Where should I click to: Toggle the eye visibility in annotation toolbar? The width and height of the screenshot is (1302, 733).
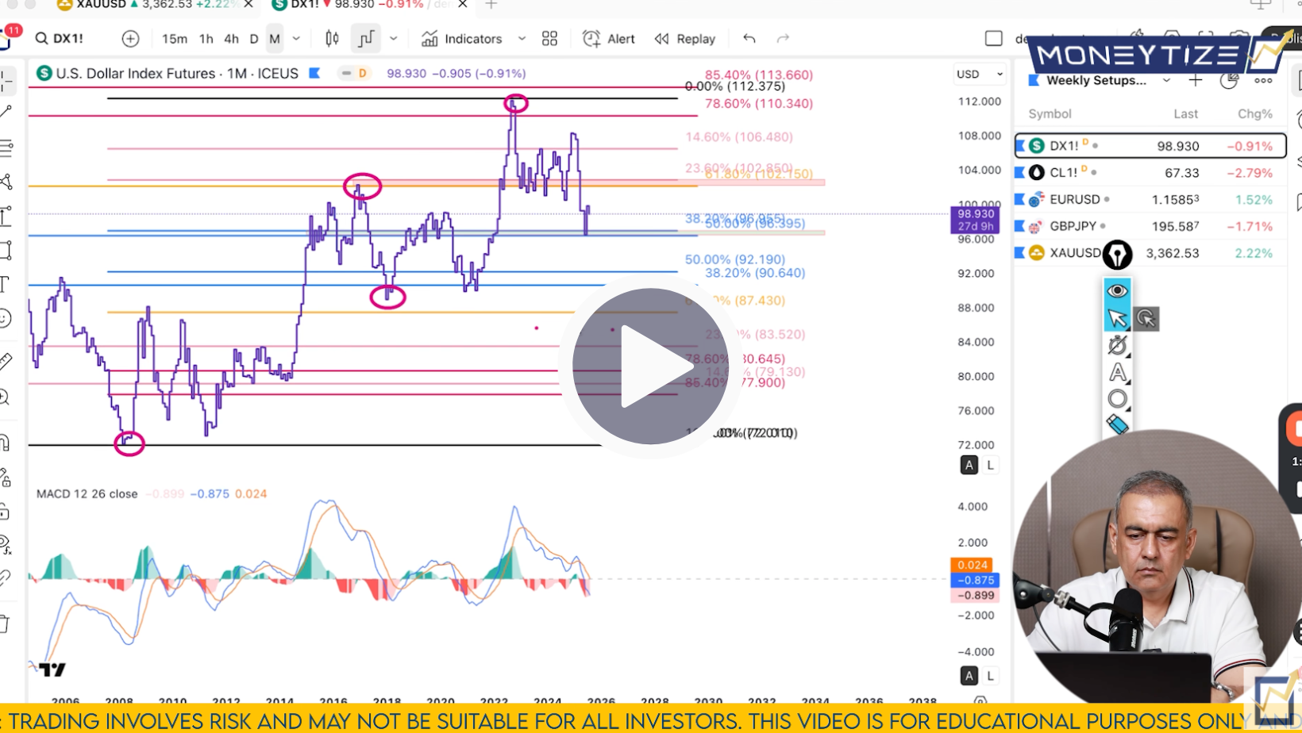click(1117, 290)
